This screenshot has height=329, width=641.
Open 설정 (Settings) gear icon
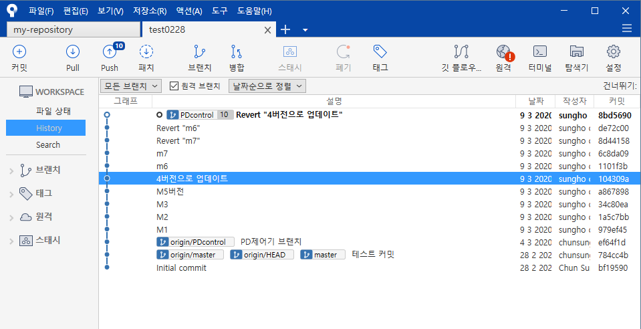614,51
